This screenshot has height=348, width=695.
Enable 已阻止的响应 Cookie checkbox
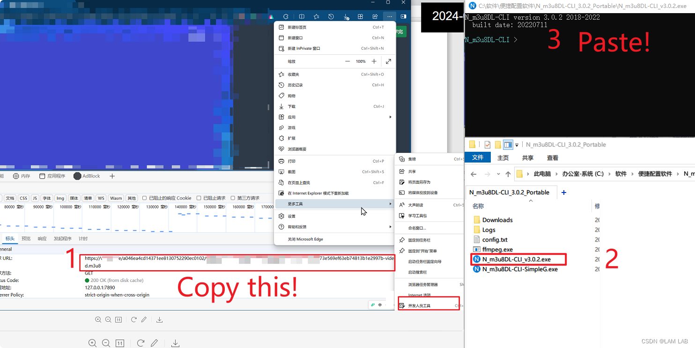[145, 198]
